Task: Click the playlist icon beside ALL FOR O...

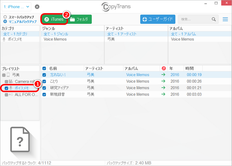Action: tap(11, 95)
